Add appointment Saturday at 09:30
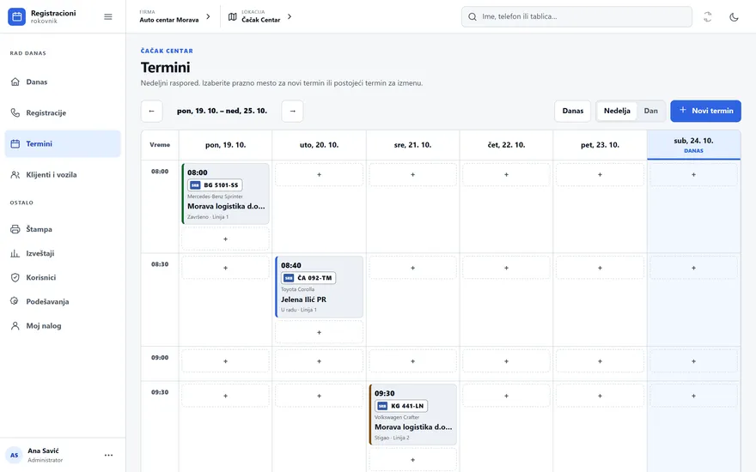756x472 pixels. [x=694, y=396]
